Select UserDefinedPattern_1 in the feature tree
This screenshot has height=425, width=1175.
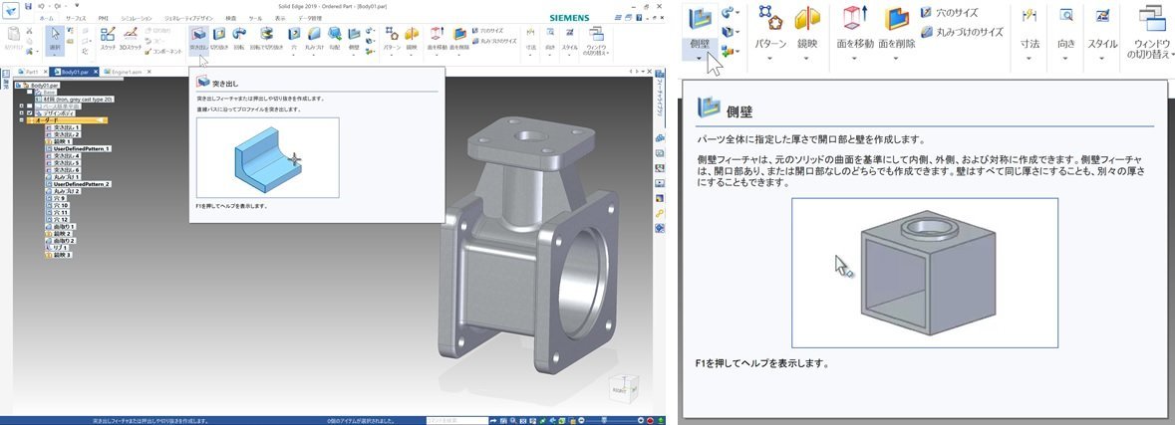point(77,149)
